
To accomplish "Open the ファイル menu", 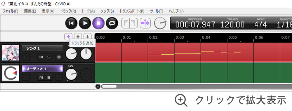I will click(10, 11).
